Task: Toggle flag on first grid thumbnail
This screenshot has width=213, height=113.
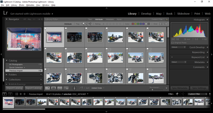Action: pos(45,28)
